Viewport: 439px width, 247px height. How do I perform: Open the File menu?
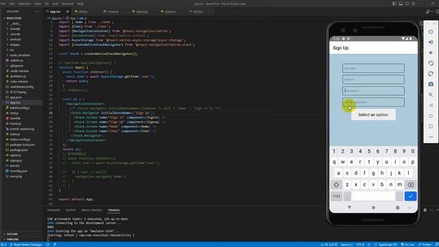tap(3, 3)
